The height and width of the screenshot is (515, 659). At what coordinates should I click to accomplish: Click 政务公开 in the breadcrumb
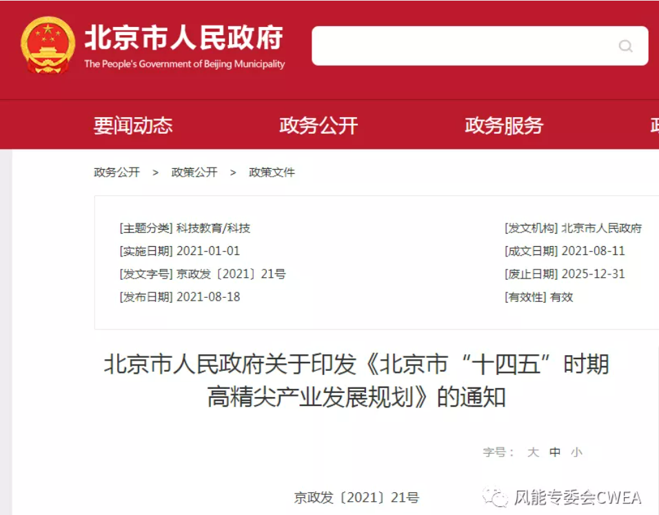pos(116,172)
